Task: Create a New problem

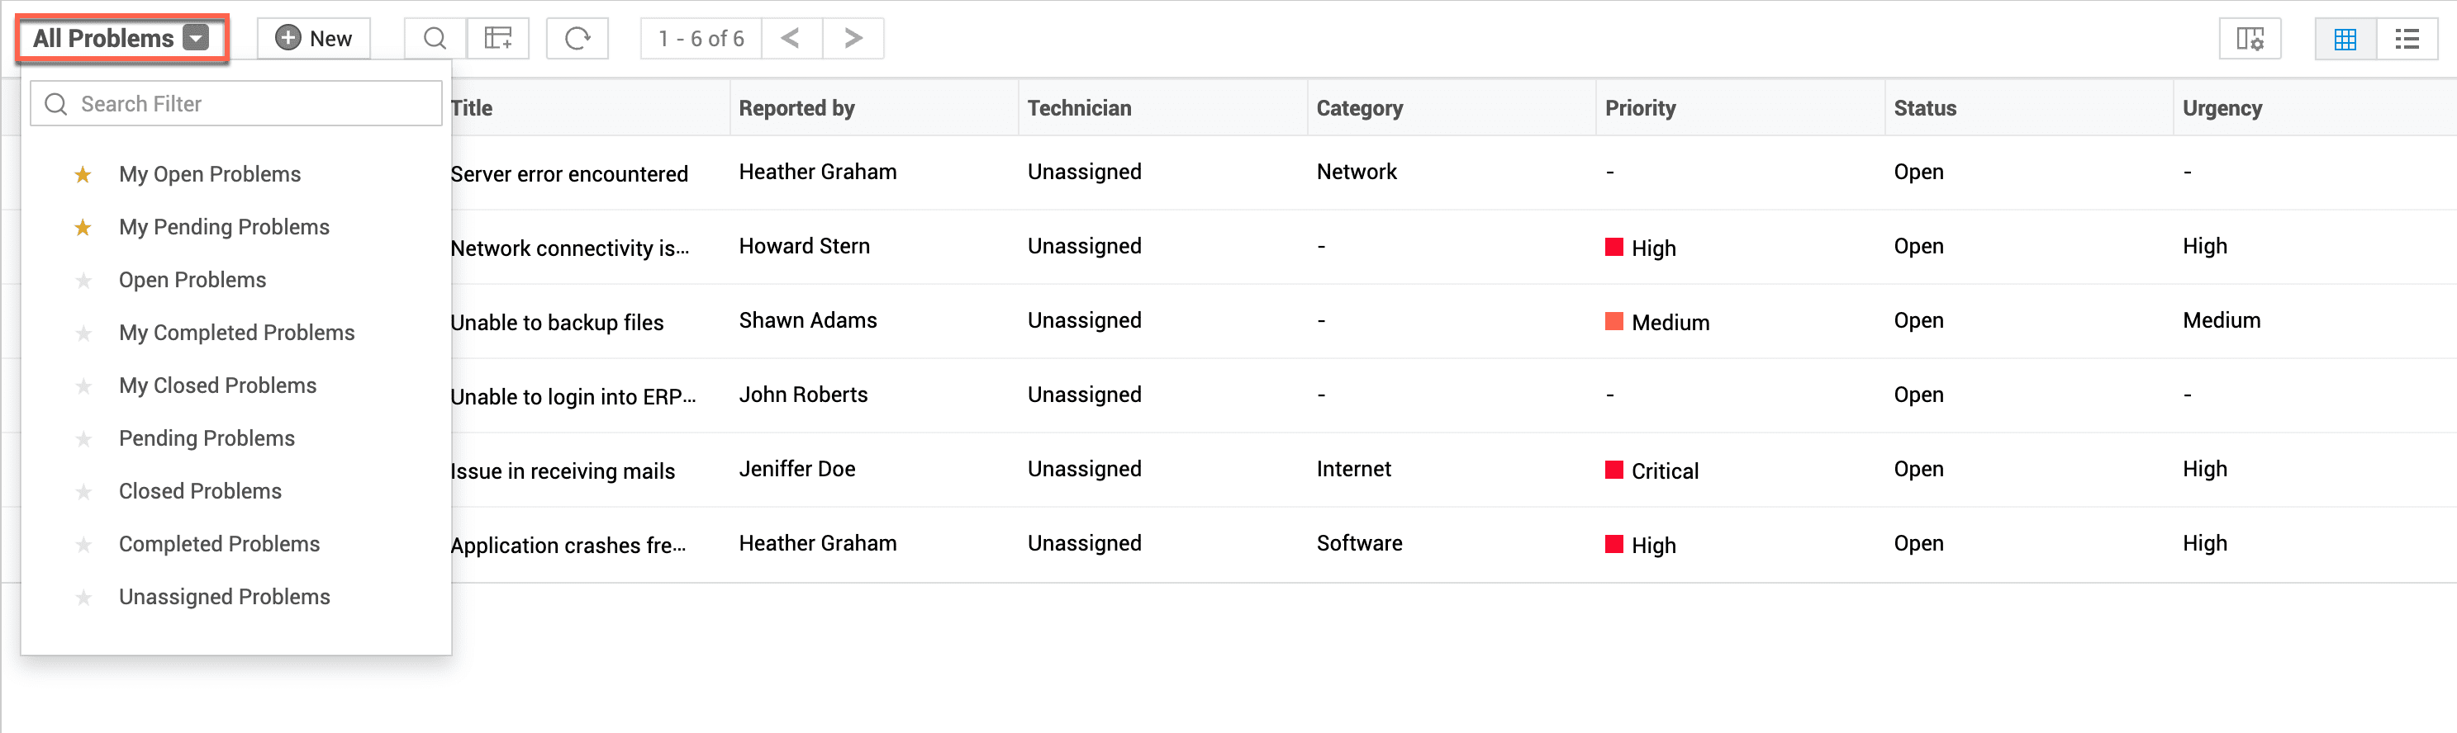Action: coord(314,38)
